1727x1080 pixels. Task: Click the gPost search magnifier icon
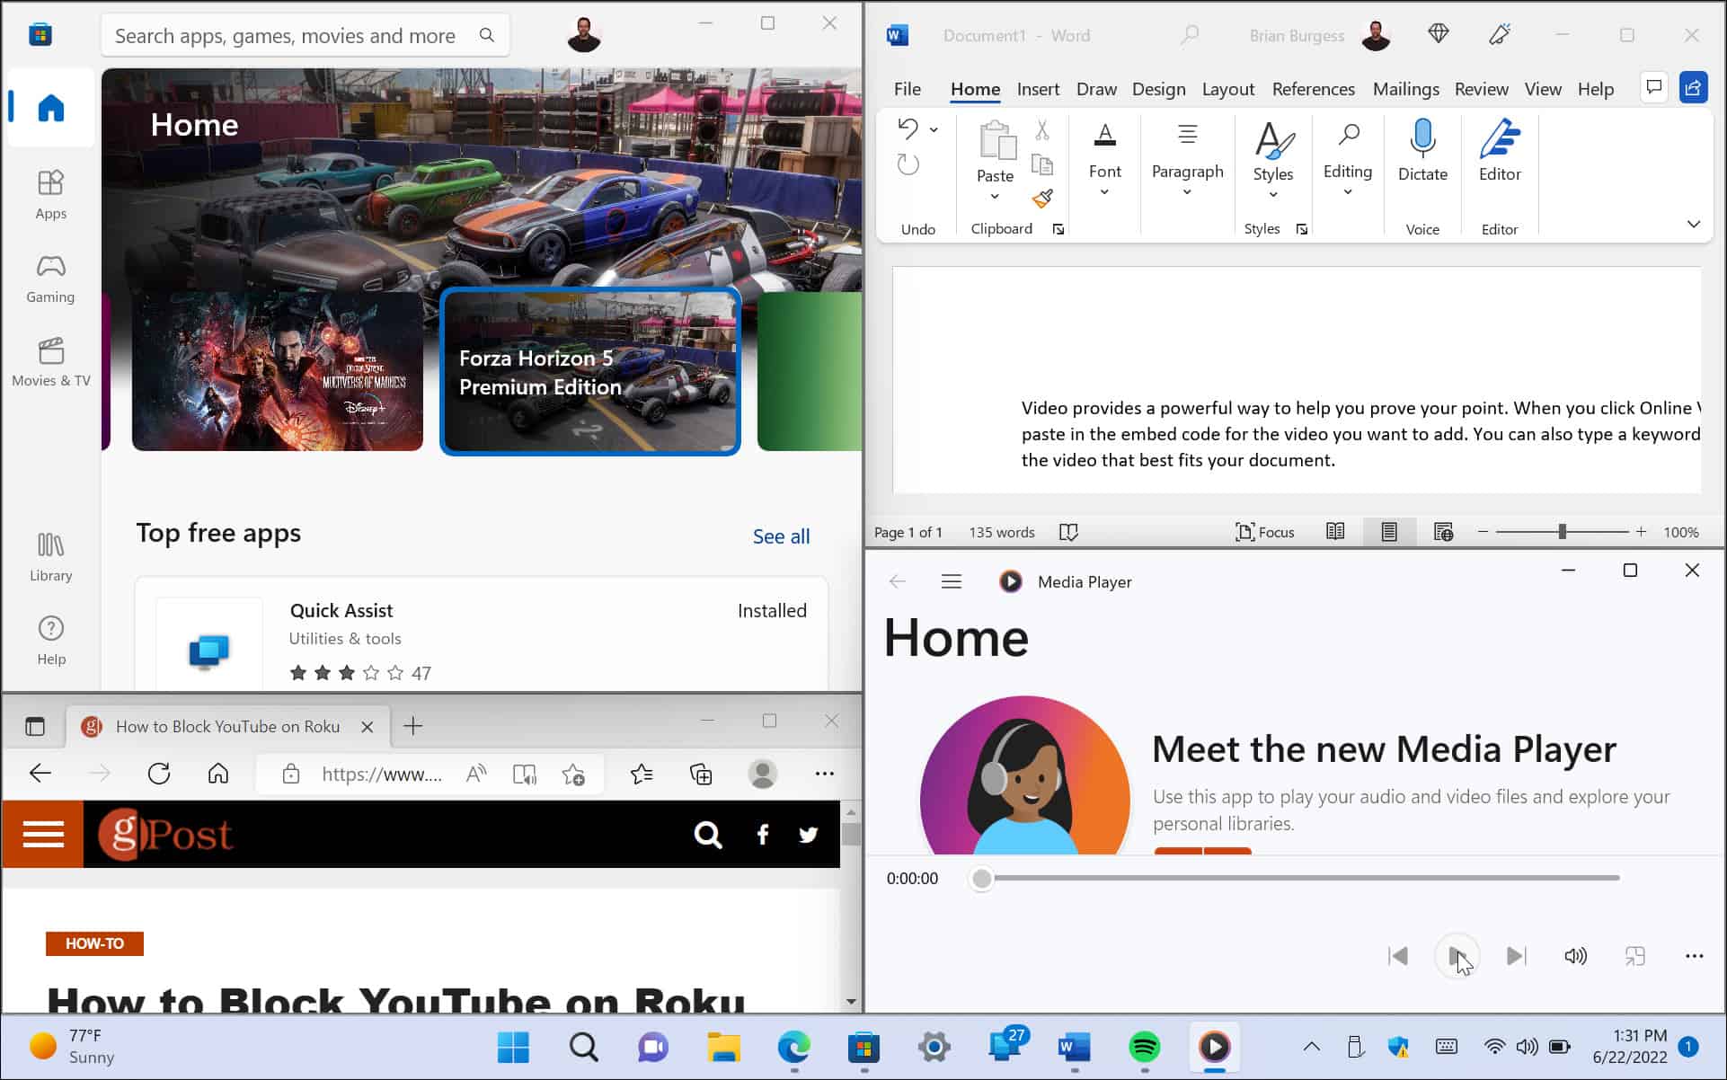(x=708, y=835)
